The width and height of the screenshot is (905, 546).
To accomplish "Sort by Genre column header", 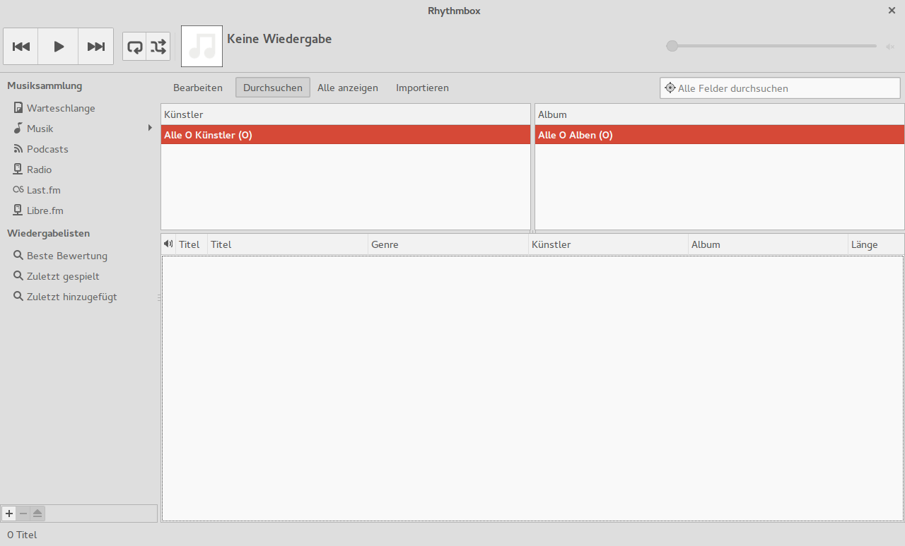I will pyautogui.click(x=448, y=244).
